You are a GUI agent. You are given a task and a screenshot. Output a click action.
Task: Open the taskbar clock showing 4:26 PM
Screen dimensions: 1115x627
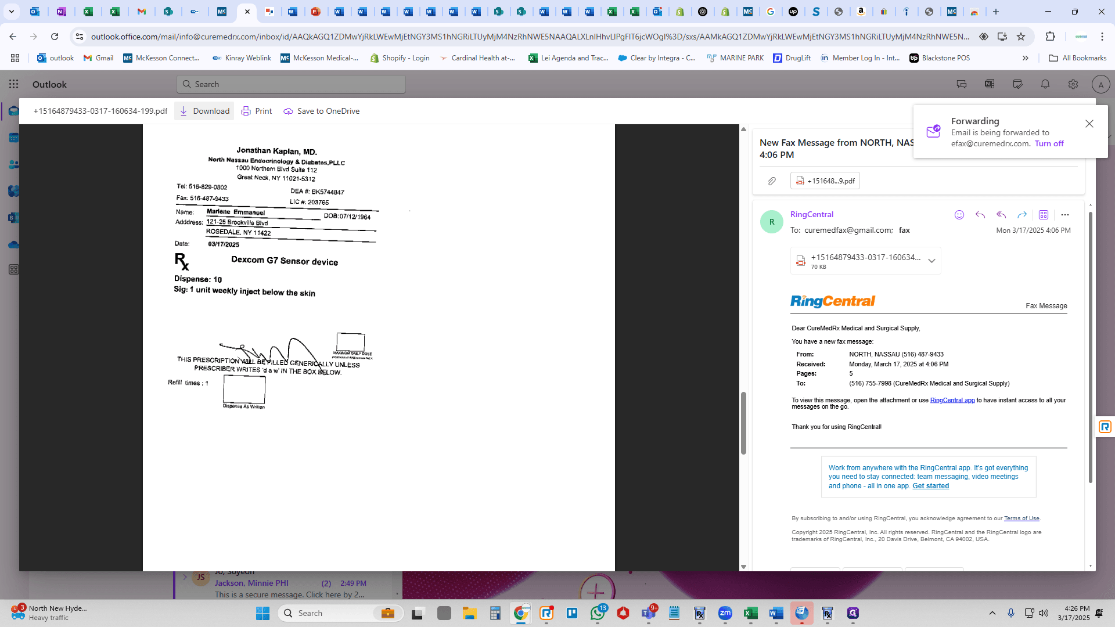point(1074,613)
